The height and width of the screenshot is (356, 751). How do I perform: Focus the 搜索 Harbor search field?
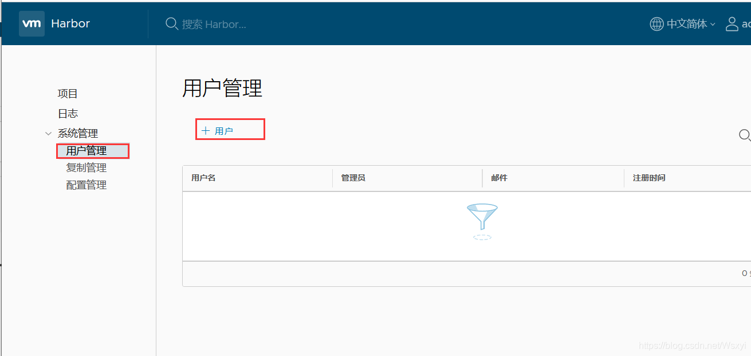point(214,24)
